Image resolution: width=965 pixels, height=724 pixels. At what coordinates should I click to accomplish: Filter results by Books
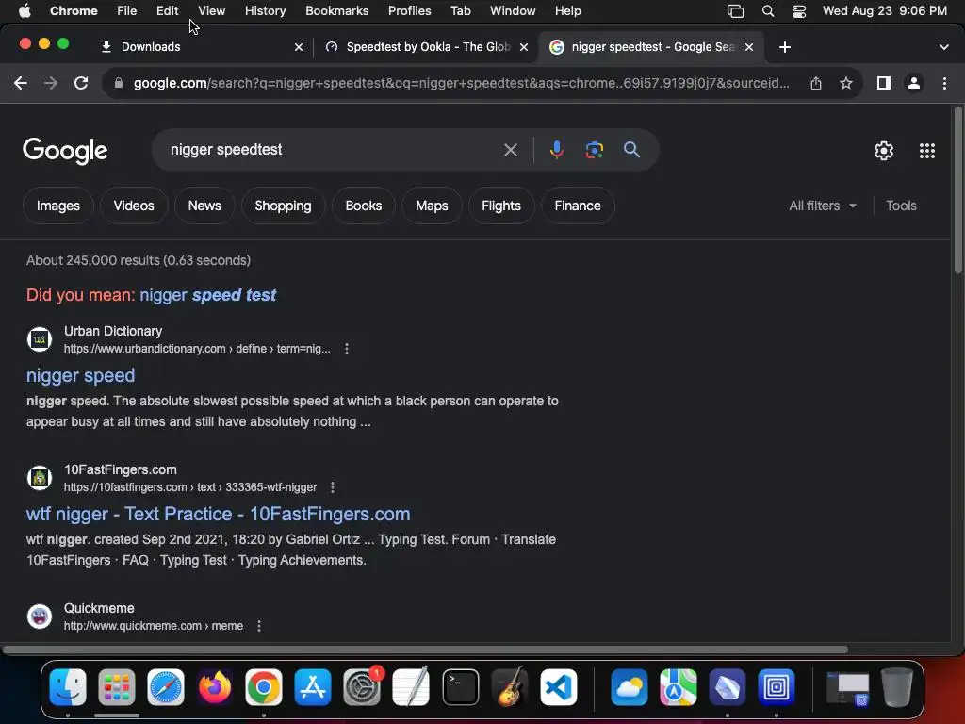[363, 206]
